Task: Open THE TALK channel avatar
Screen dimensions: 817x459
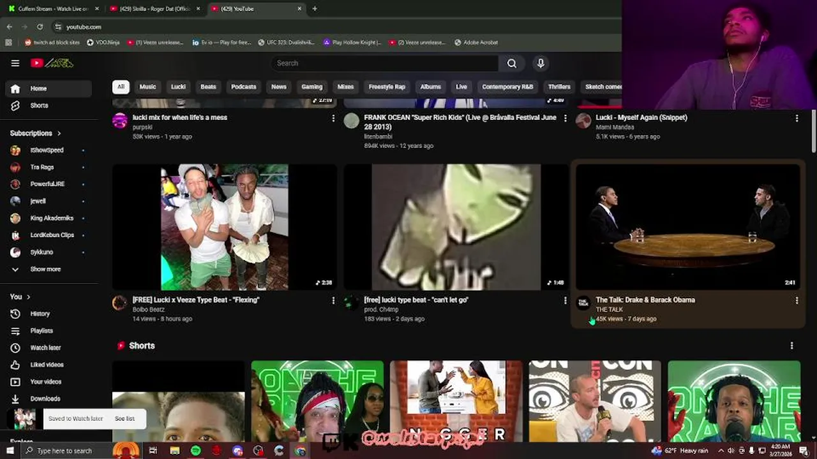Action: pos(583,303)
